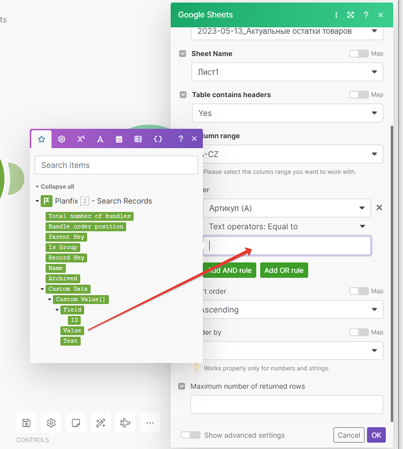Select the ID variable pill
Screen dimensions: 403x449
pyautogui.click(x=74, y=320)
